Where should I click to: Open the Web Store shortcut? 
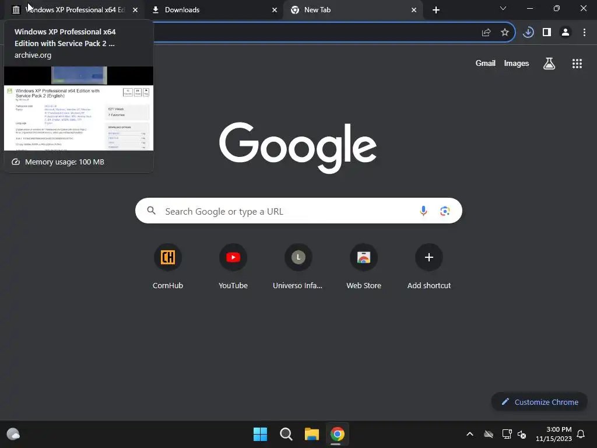[x=364, y=267]
